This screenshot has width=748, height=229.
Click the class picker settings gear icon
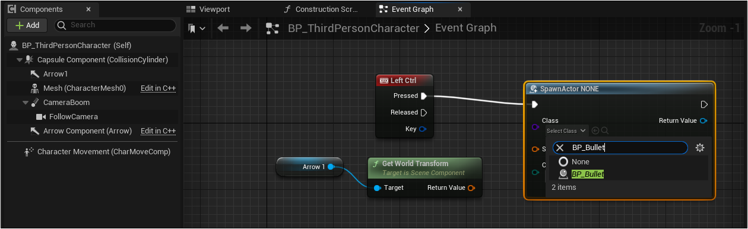700,148
